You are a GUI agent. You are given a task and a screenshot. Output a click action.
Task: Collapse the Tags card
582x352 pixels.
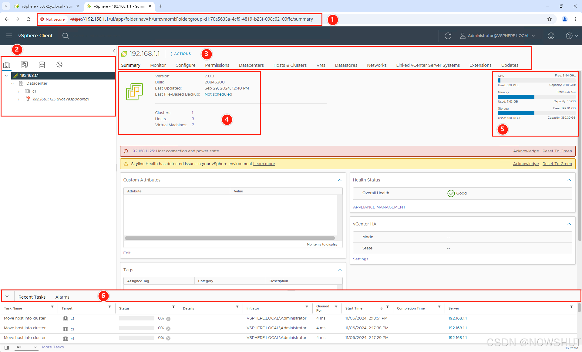click(x=340, y=270)
